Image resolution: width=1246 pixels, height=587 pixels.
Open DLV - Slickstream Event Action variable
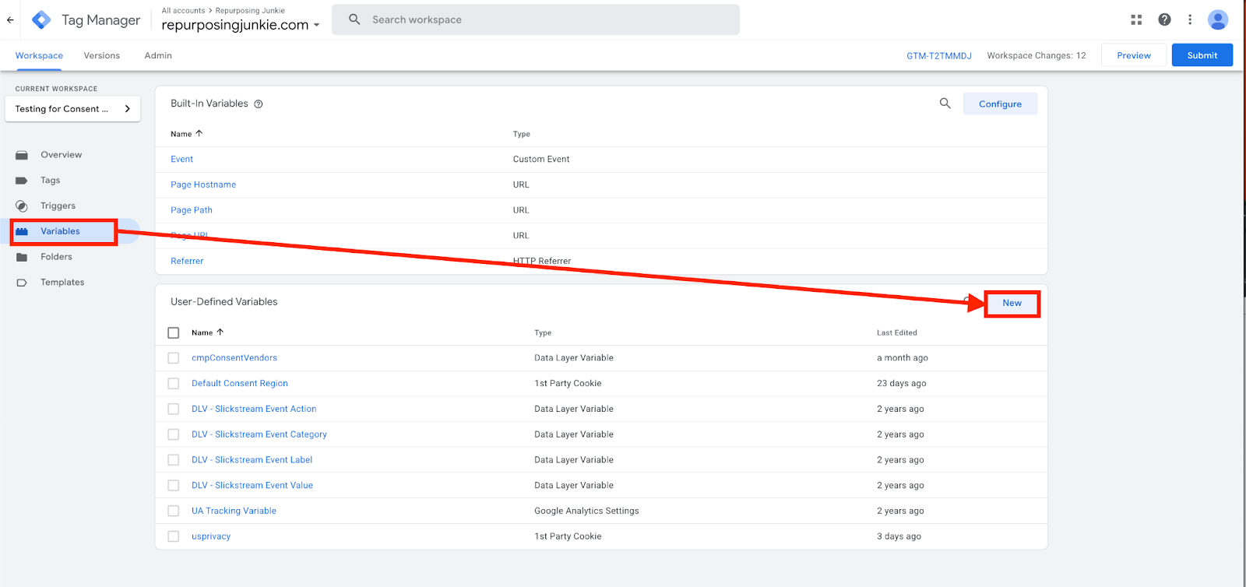click(254, 409)
